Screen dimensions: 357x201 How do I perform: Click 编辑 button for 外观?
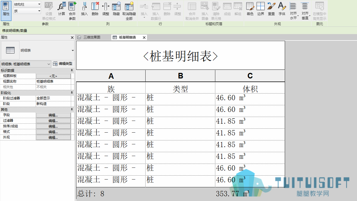click(53, 137)
